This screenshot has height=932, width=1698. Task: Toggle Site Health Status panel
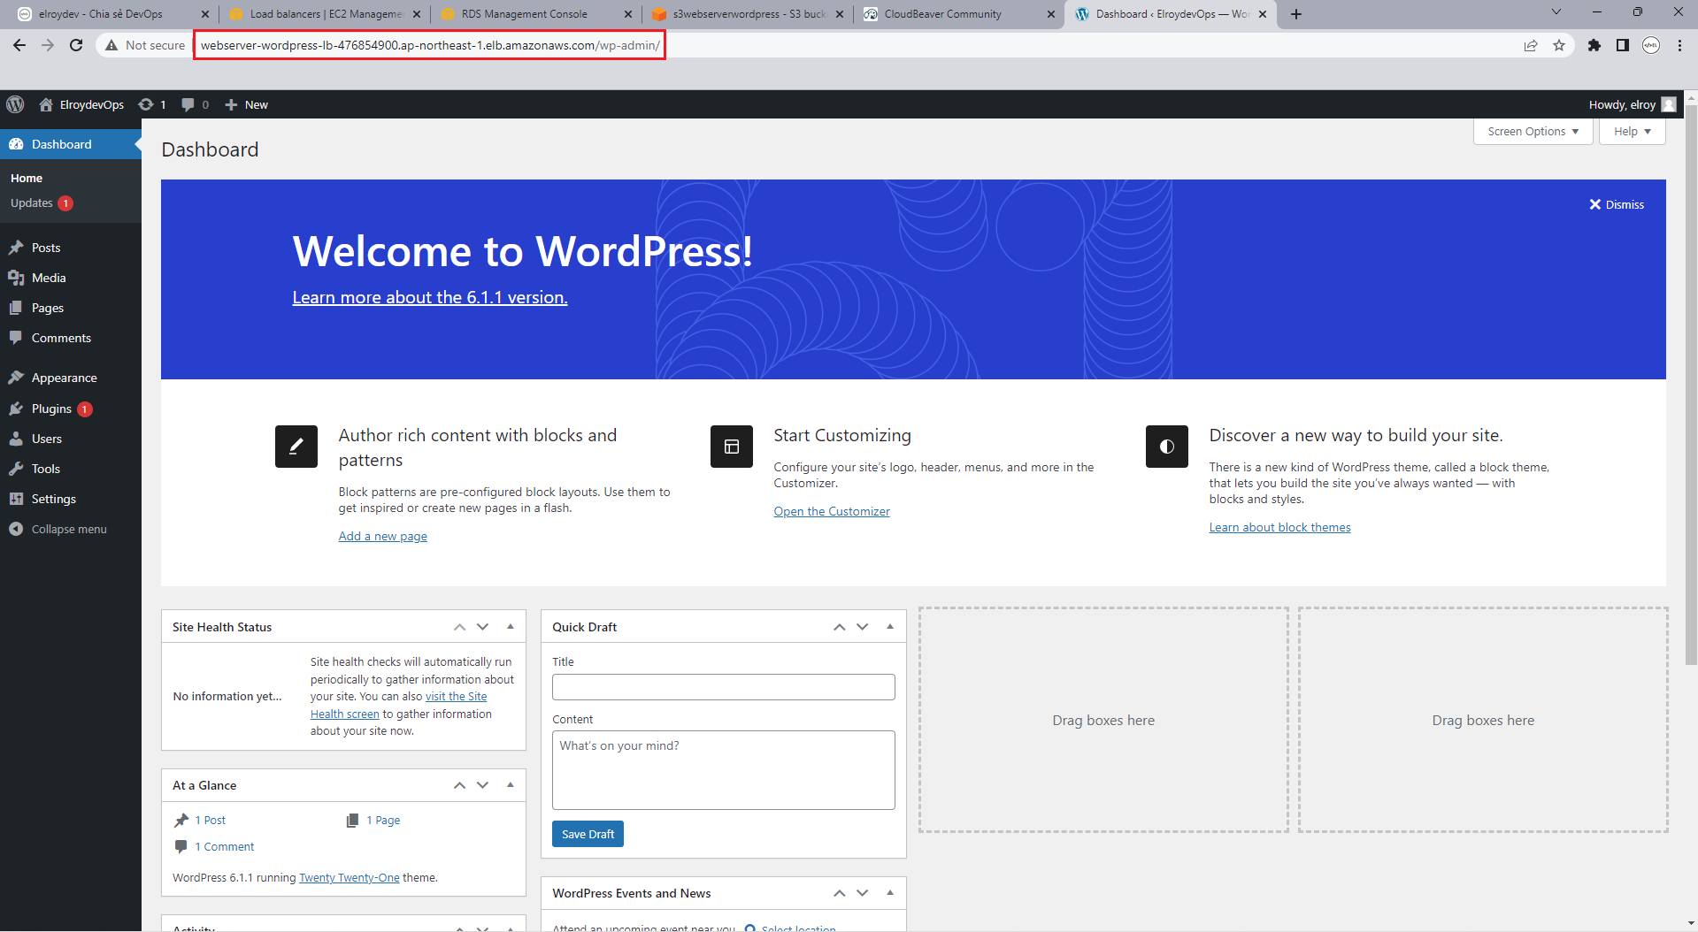click(511, 627)
